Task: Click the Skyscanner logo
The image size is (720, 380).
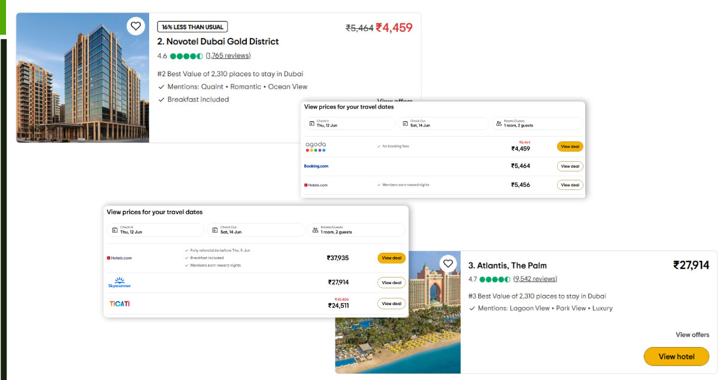Action: click(119, 282)
